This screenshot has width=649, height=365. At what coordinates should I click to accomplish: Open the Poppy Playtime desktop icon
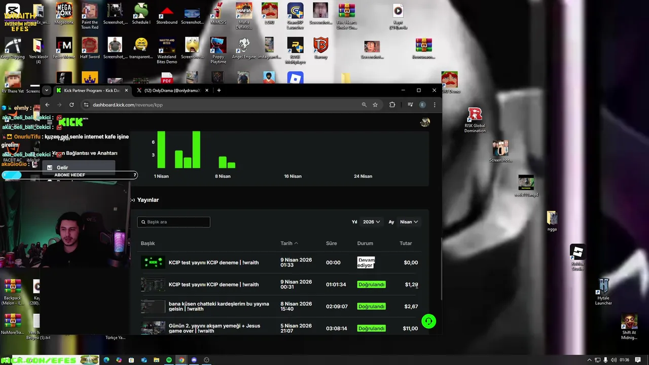(x=218, y=50)
